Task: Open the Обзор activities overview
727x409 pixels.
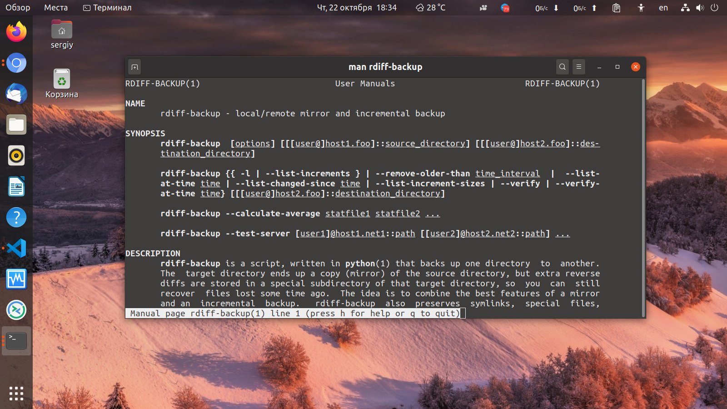Action: [18, 8]
